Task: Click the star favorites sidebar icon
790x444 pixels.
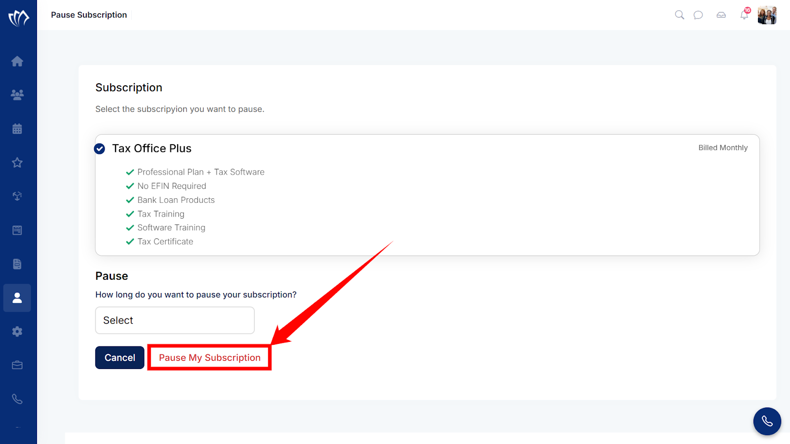Action: 17,162
